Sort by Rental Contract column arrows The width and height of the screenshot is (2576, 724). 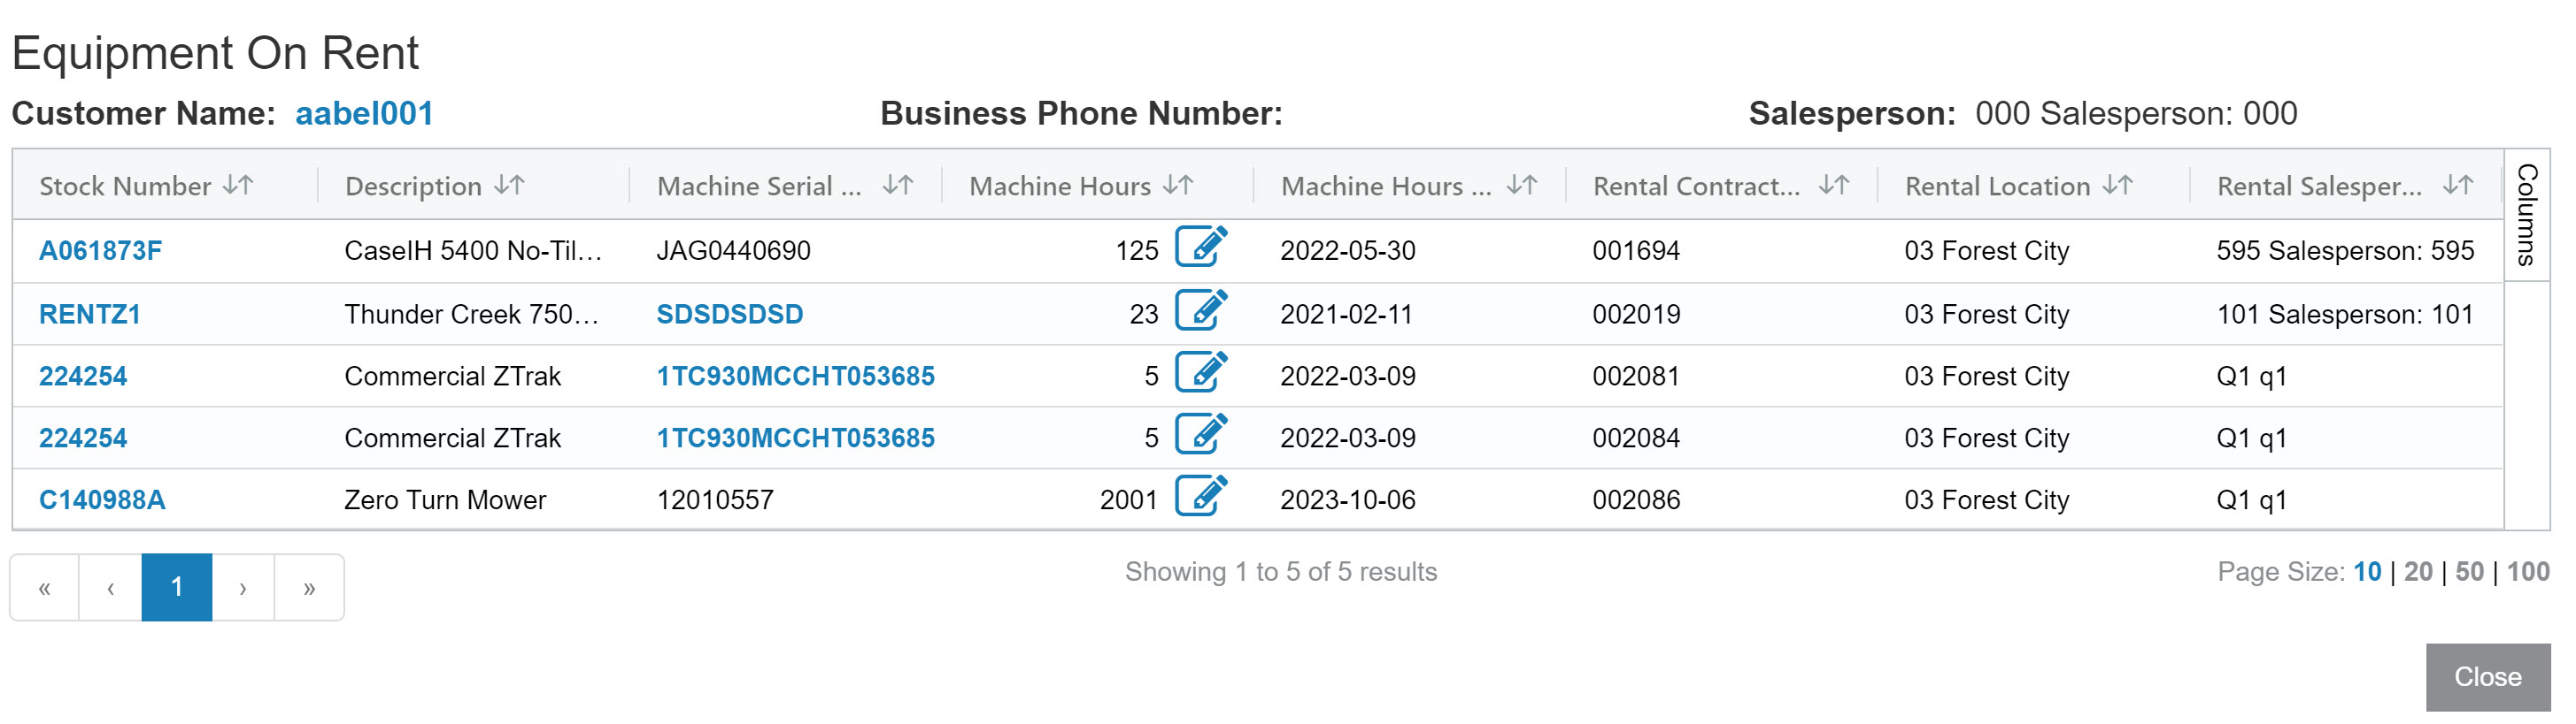pyautogui.click(x=1834, y=185)
